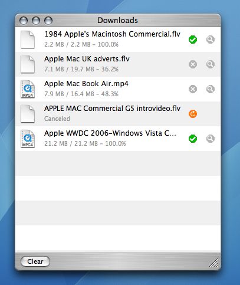
Task: Click the blank file icon for 1984 commercial
Action: point(28,40)
